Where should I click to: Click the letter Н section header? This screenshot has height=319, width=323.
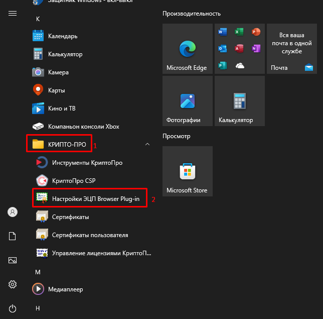click(38, 308)
